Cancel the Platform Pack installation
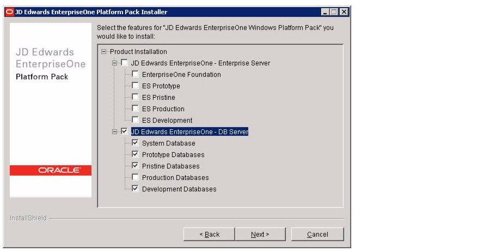 click(x=317, y=234)
